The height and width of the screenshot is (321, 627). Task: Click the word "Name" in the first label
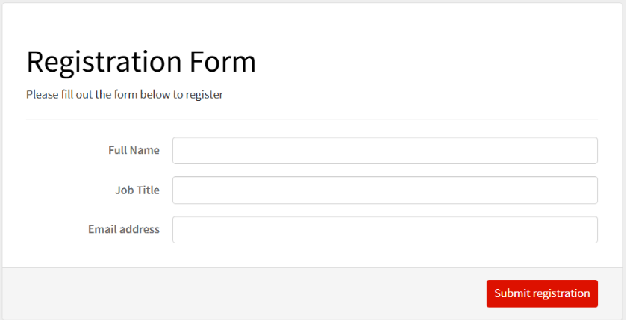click(145, 150)
